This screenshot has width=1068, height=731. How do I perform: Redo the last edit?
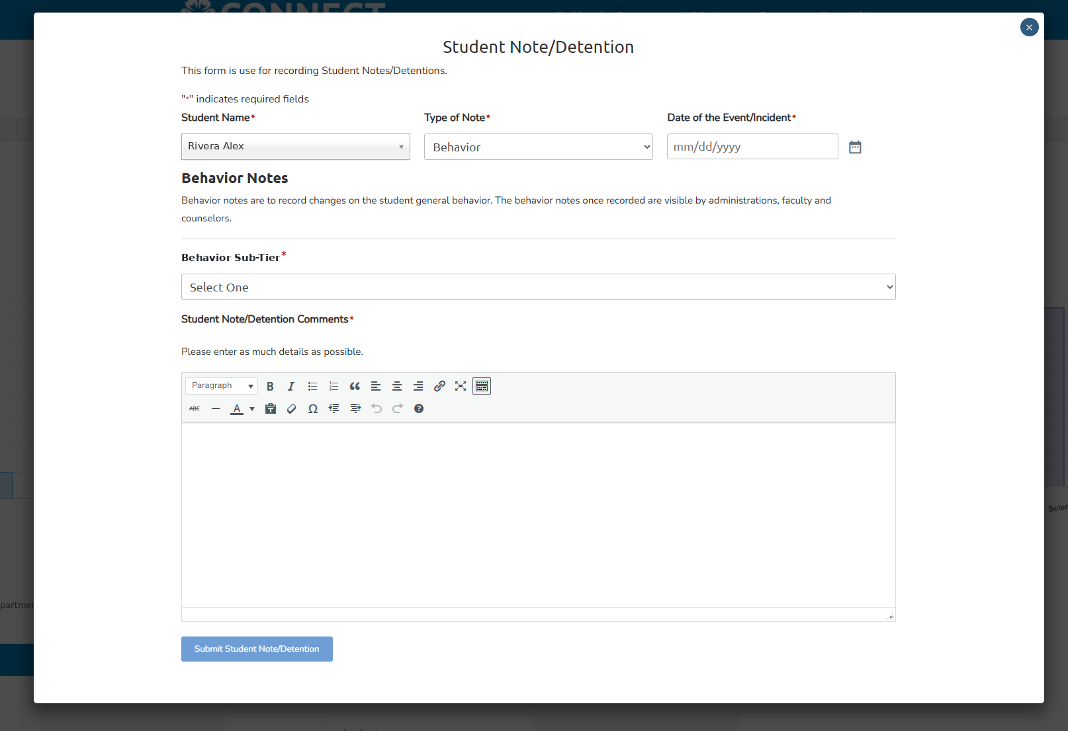398,408
